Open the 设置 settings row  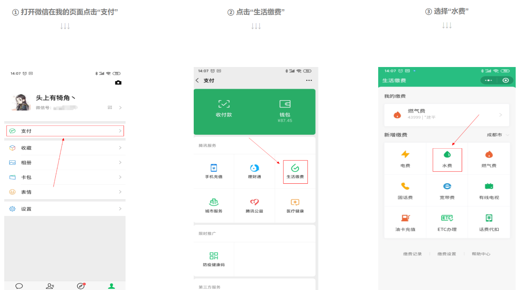coord(65,209)
